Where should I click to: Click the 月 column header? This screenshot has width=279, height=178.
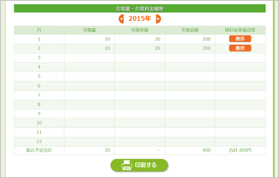coord(39,30)
